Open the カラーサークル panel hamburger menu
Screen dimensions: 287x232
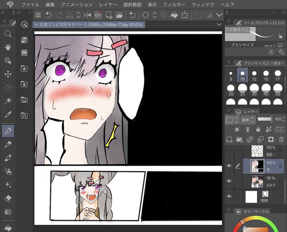point(229,210)
